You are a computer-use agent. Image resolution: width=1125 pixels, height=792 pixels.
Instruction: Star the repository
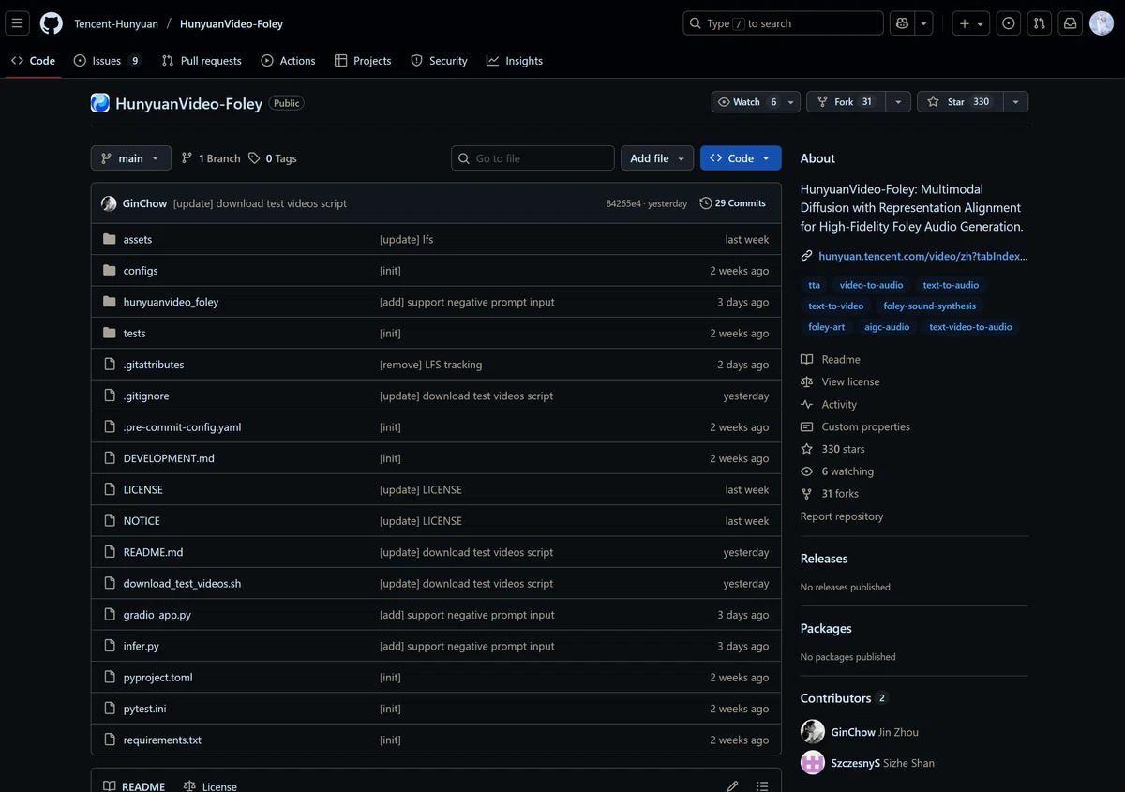960,102
